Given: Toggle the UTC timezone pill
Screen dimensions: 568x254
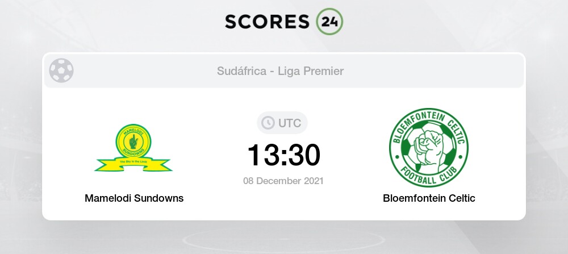Looking at the screenshot, I should pyautogui.click(x=282, y=123).
